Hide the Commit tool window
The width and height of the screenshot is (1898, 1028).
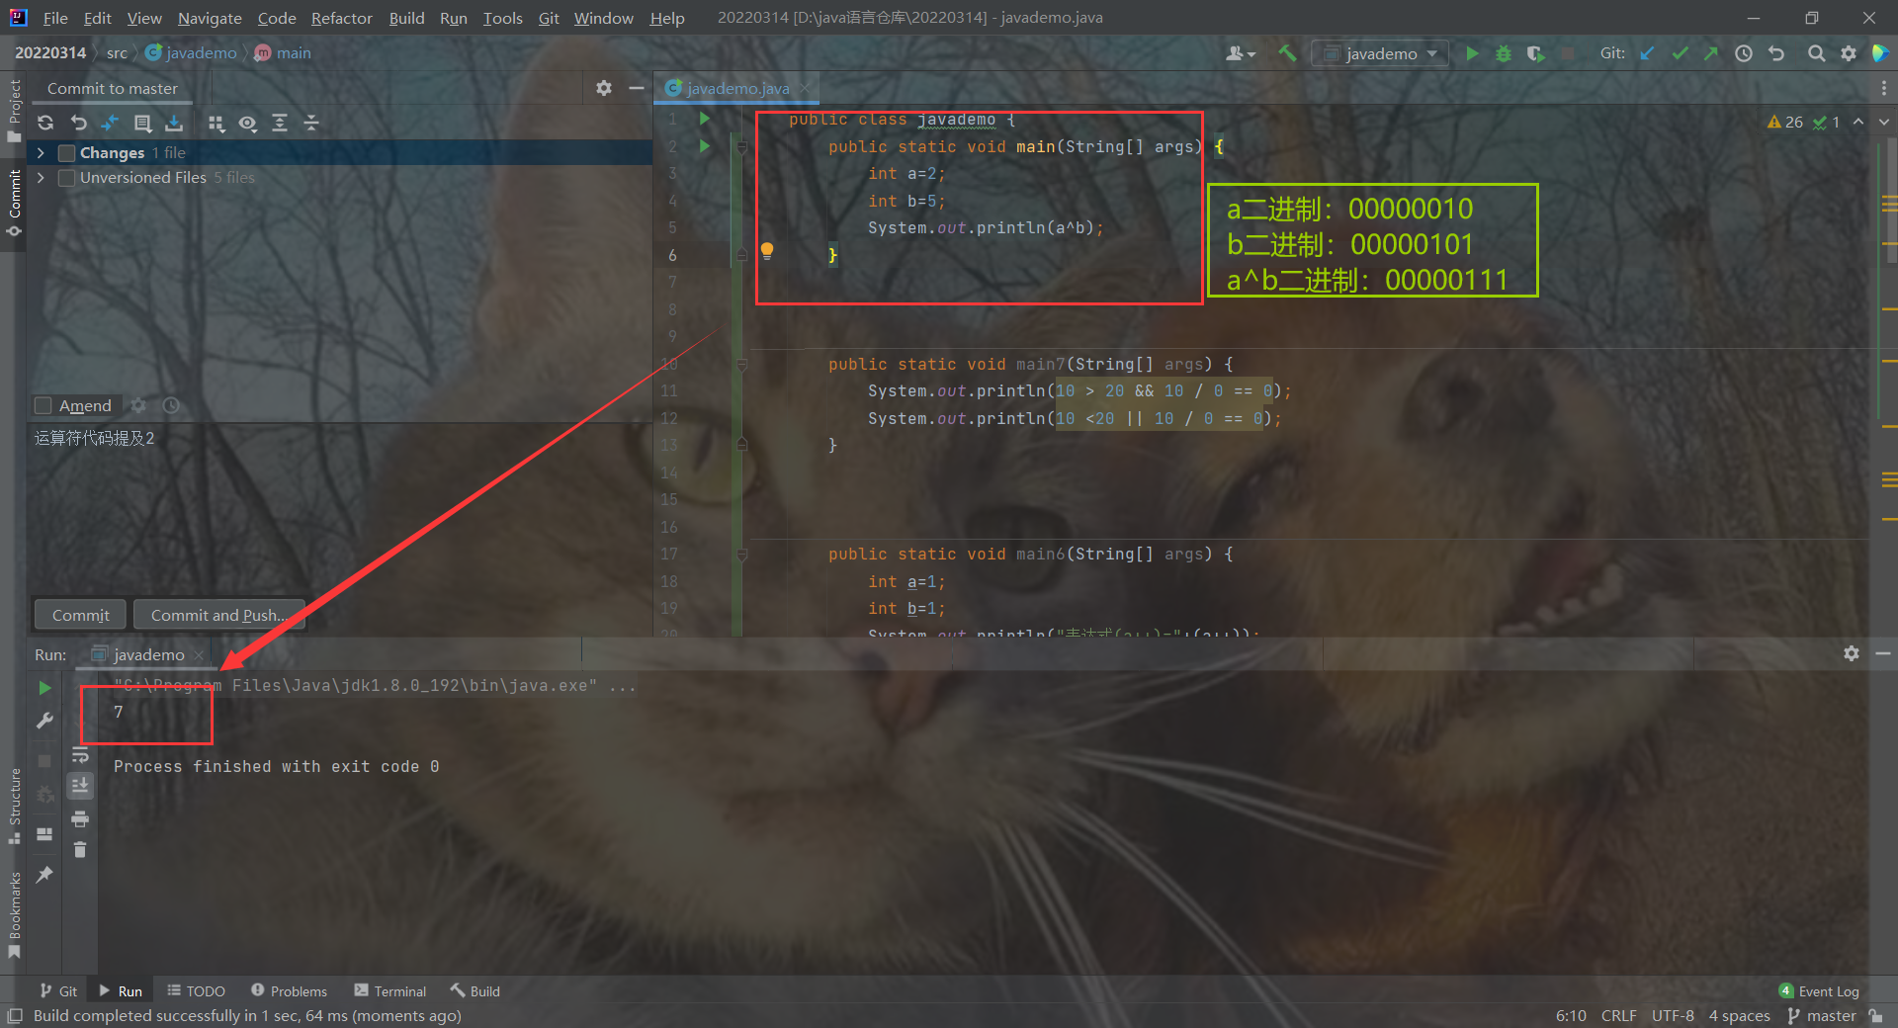pos(637,88)
